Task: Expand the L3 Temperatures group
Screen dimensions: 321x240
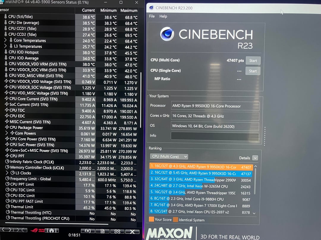Action: click(5, 46)
